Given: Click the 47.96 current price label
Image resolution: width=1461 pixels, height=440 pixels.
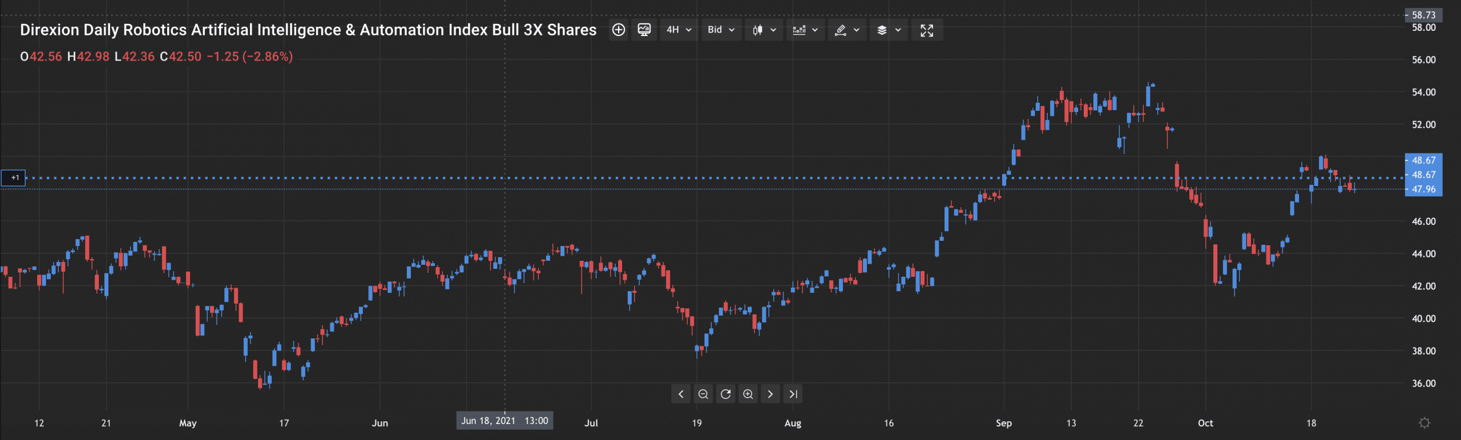Looking at the screenshot, I should pos(1423,189).
